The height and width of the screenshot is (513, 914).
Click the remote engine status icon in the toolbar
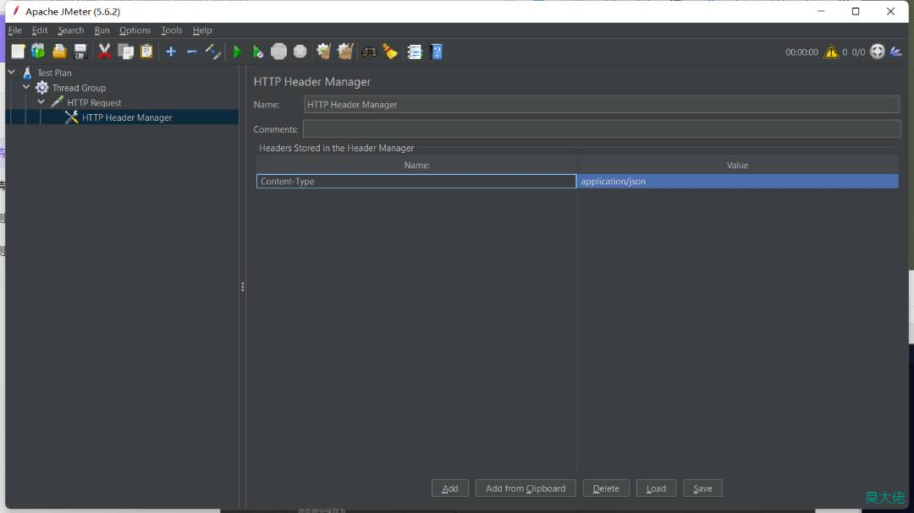tap(877, 52)
